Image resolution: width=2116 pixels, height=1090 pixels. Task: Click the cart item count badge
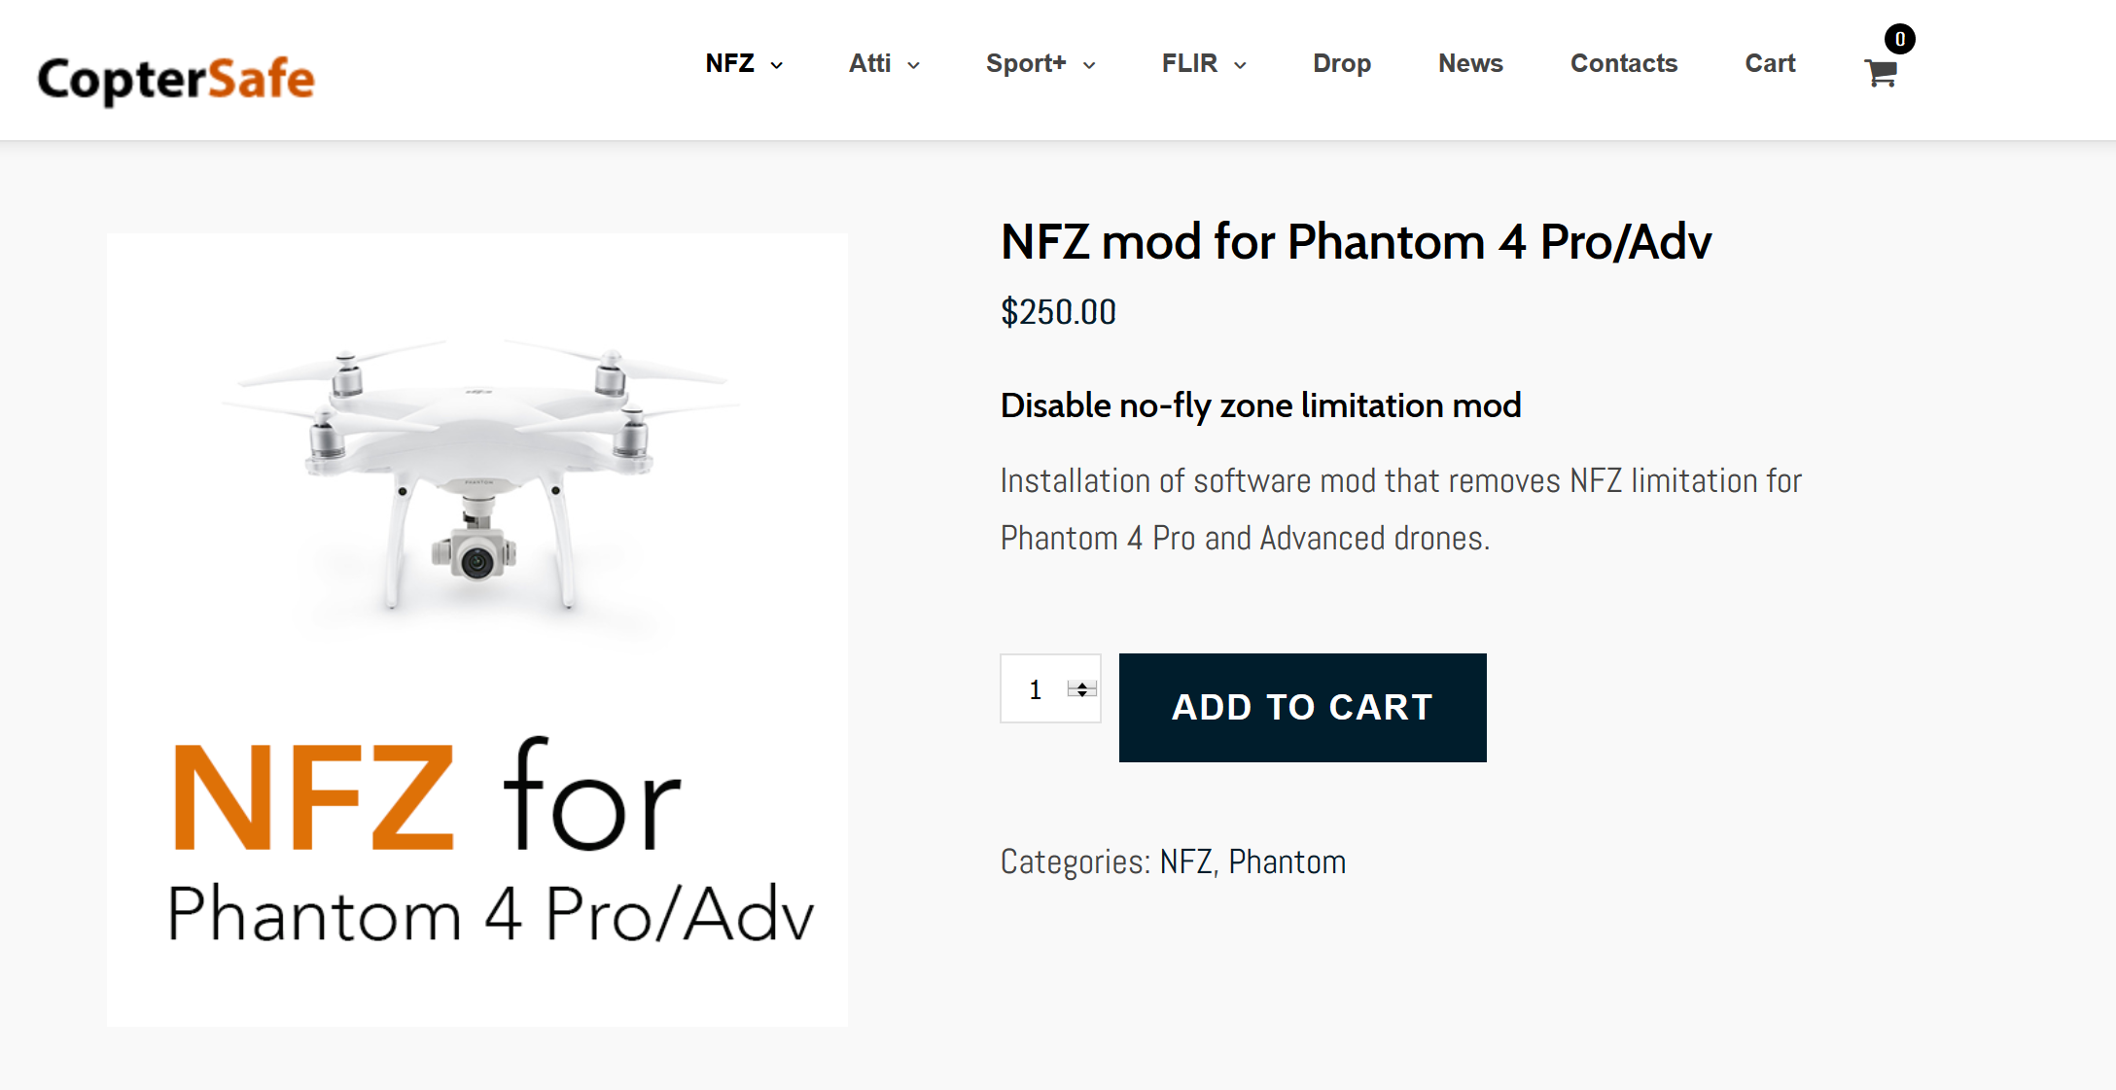[x=1899, y=39]
